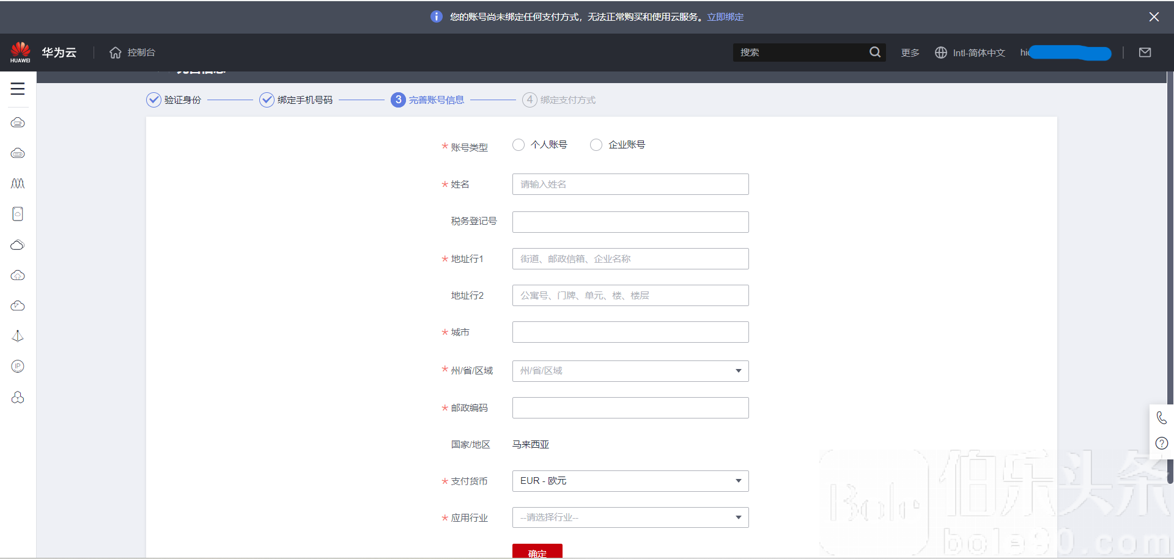Click the 控制台 console menu item
Screen dimensions: 1174x559
[141, 53]
